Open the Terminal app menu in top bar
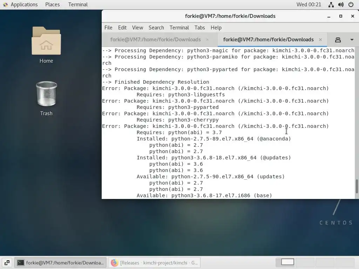The width and height of the screenshot is (359, 269). pyautogui.click(x=78, y=5)
